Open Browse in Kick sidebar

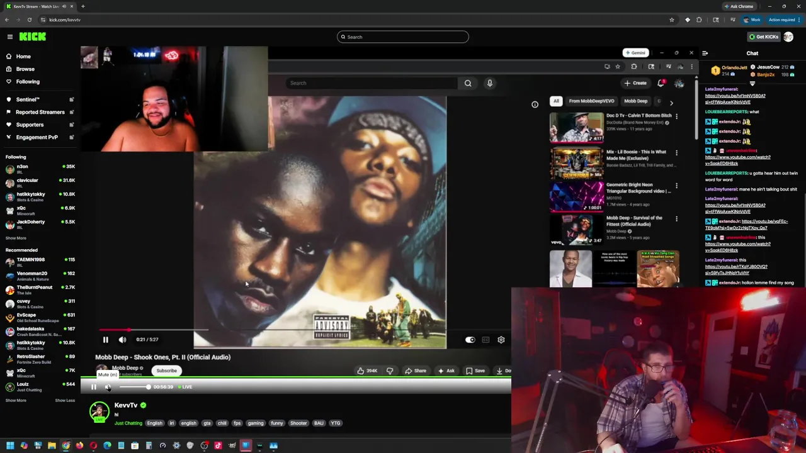25,69
